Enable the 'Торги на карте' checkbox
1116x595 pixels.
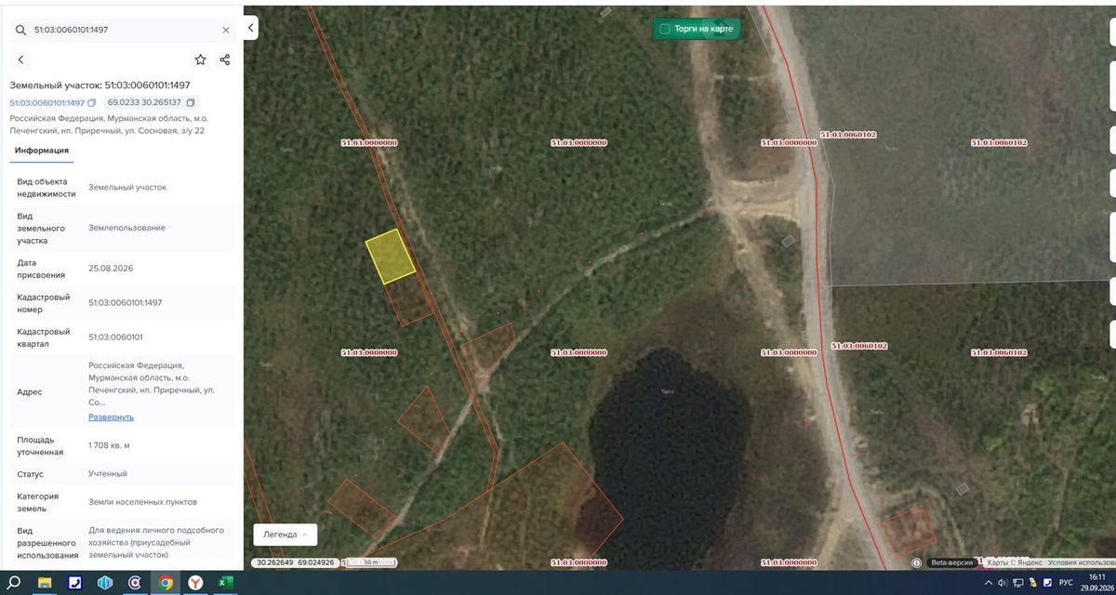pyautogui.click(x=664, y=29)
